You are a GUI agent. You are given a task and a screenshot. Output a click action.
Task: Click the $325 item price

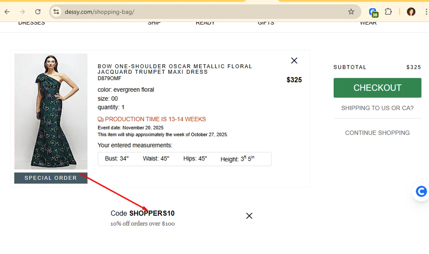[x=294, y=80]
